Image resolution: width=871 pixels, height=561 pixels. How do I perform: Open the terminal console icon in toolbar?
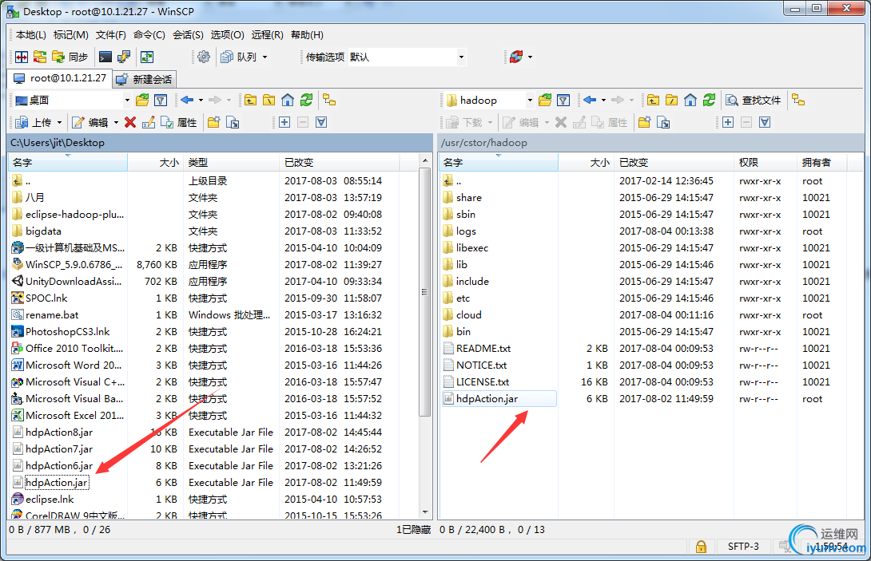[105, 57]
